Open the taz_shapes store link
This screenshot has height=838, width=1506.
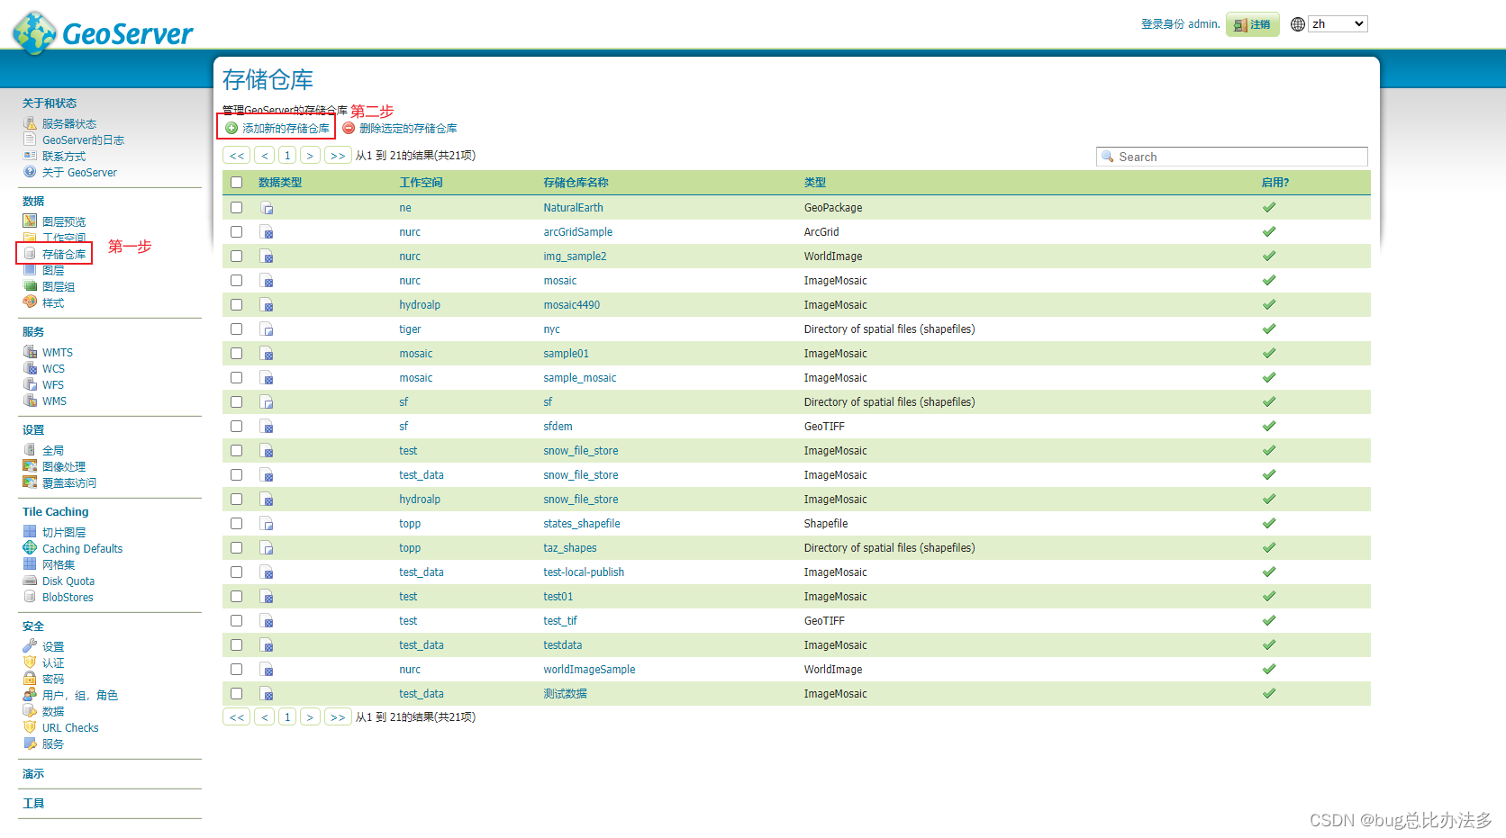pos(569,548)
